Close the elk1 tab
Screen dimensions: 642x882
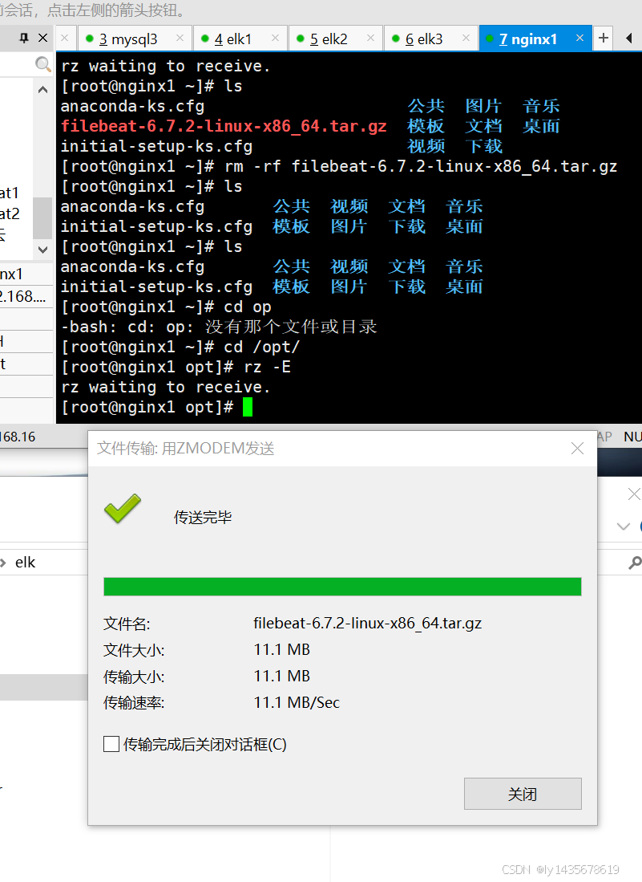pyautogui.click(x=275, y=38)
